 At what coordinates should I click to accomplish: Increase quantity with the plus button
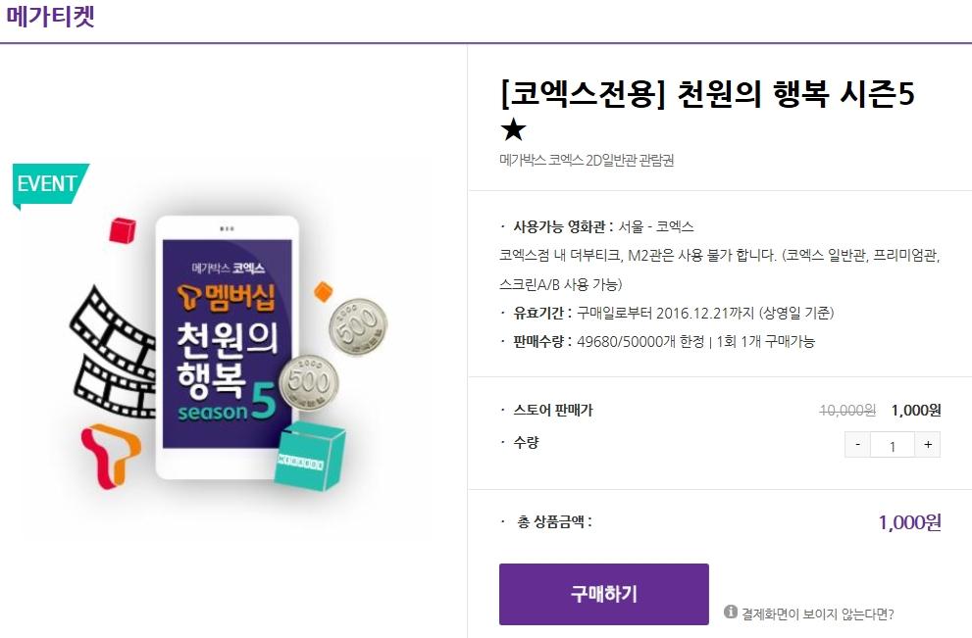coord(927,445)
